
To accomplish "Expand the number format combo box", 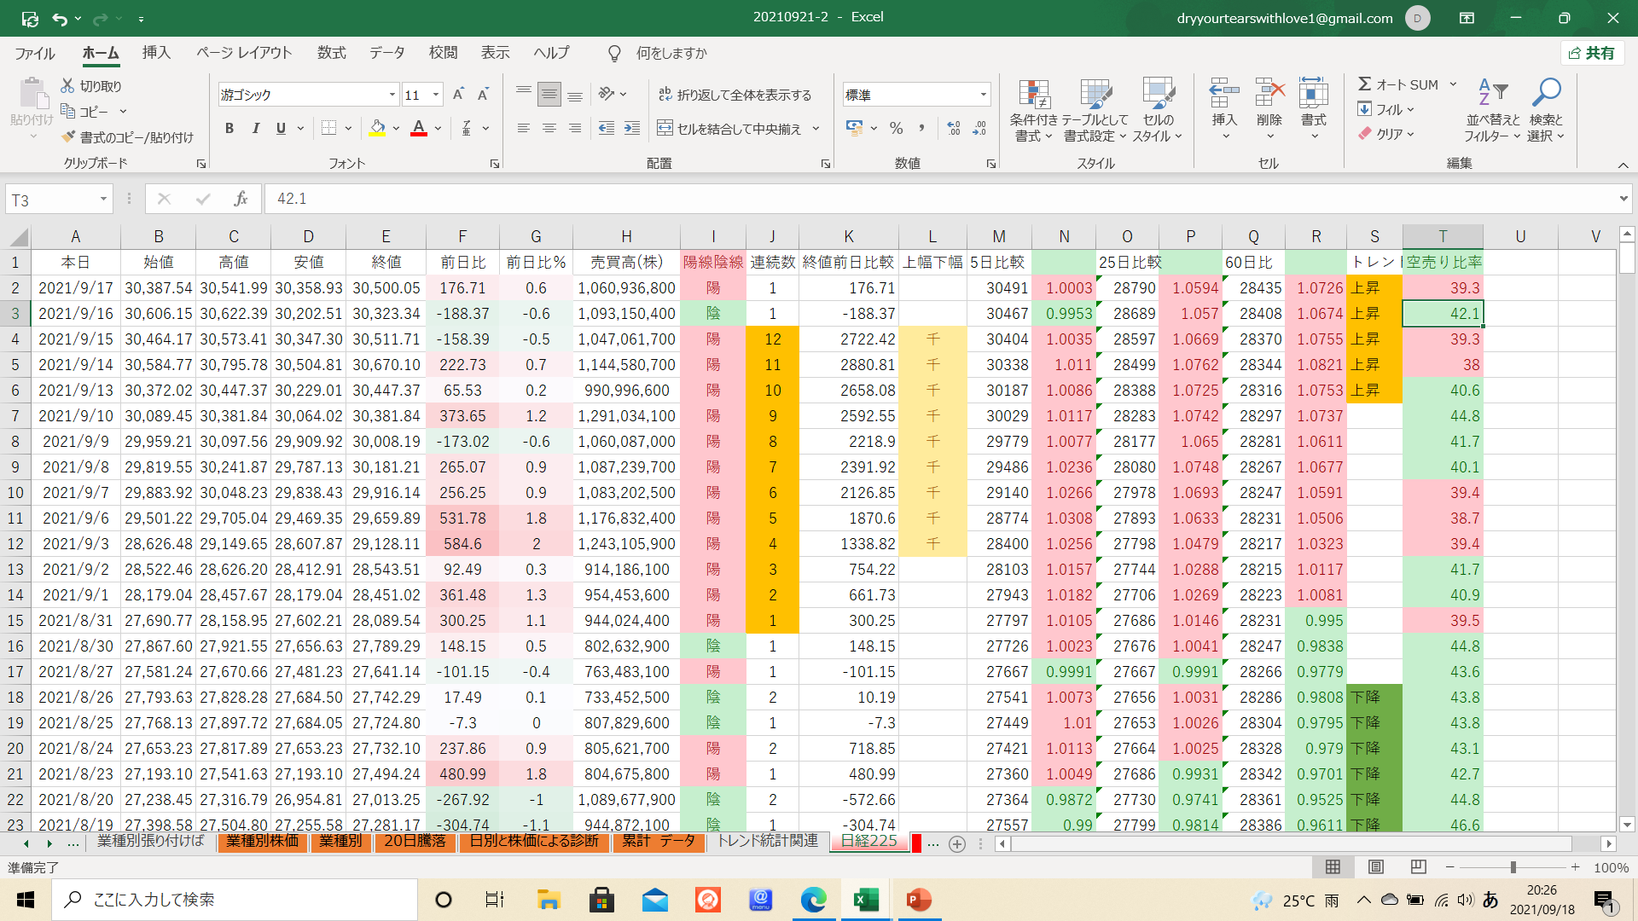I will click(x=984, y=95).
